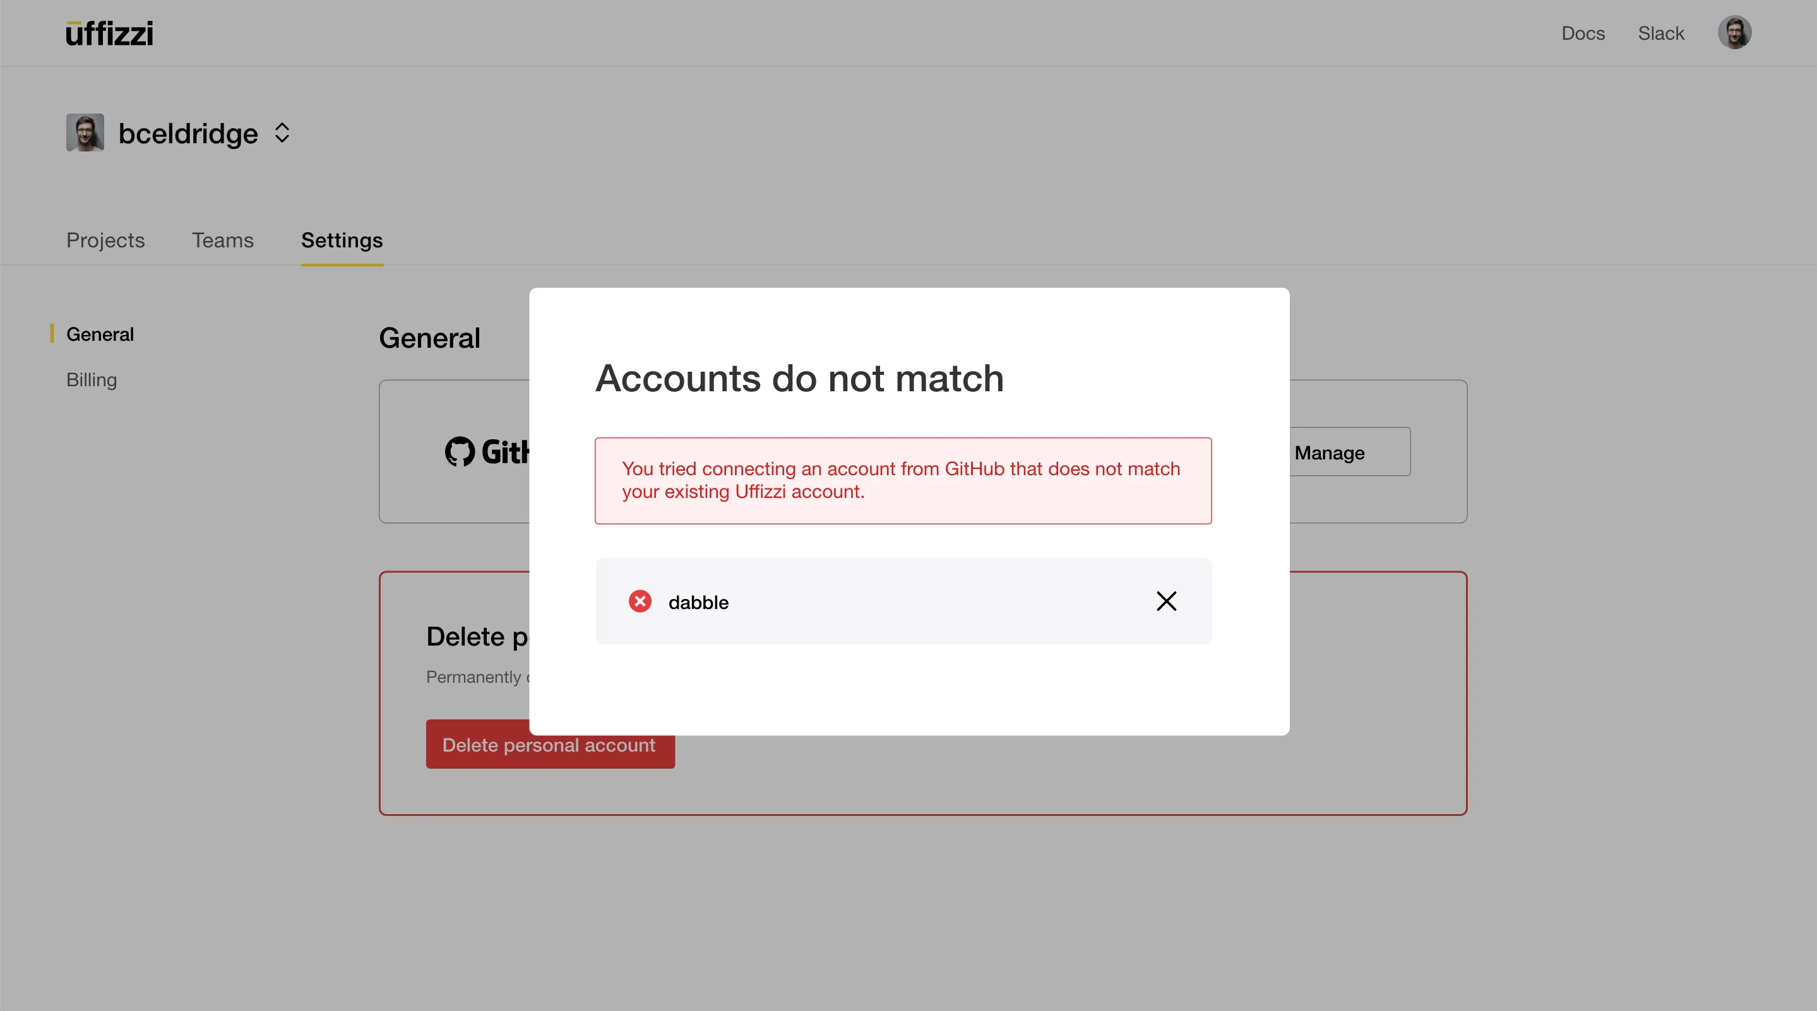
Task: Select General in settings sidebar
Action: coord(100,334)
